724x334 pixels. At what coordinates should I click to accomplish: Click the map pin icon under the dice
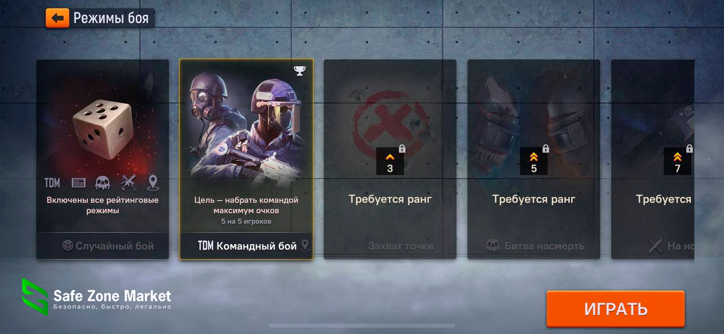(x=152, y=183)
